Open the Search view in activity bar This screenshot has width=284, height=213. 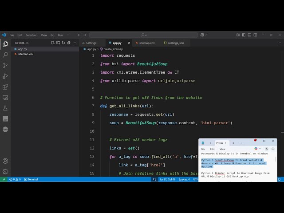tap(5, 55)
